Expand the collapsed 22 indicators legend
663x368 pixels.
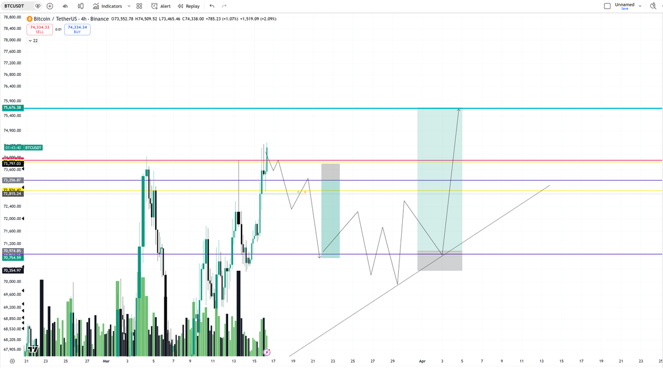(x=33, y=41)
